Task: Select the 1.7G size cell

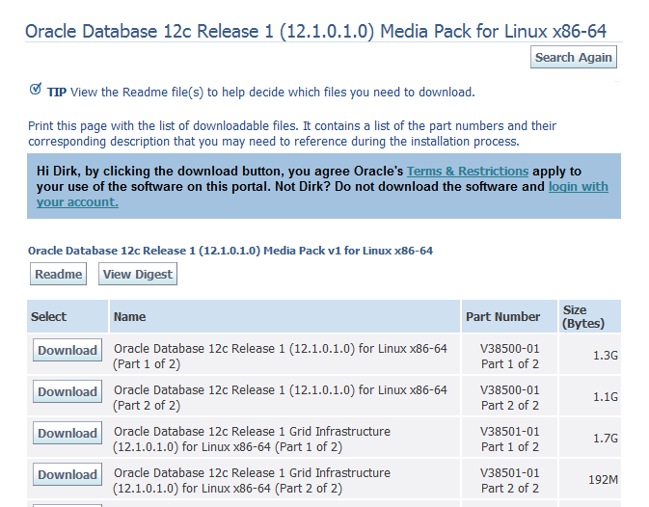Action: click(x=590, y=438)
